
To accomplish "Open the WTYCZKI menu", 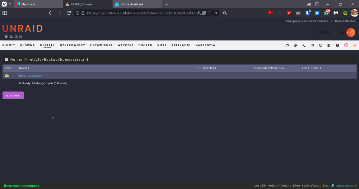I will click(x=125, y=45).
